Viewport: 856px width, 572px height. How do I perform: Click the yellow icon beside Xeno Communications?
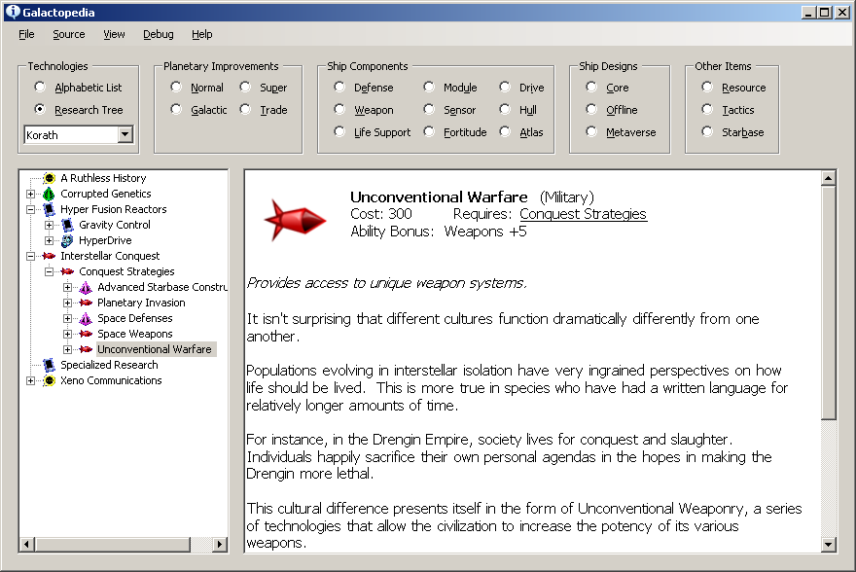pos(50,380)
